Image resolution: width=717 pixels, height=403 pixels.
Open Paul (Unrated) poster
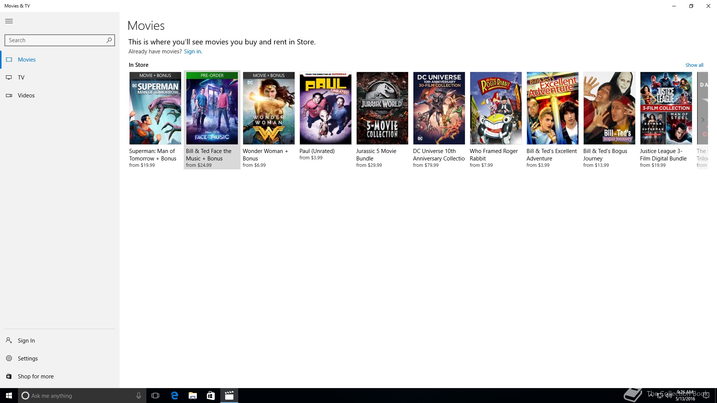pyautogui.click(x=326, y=108)
